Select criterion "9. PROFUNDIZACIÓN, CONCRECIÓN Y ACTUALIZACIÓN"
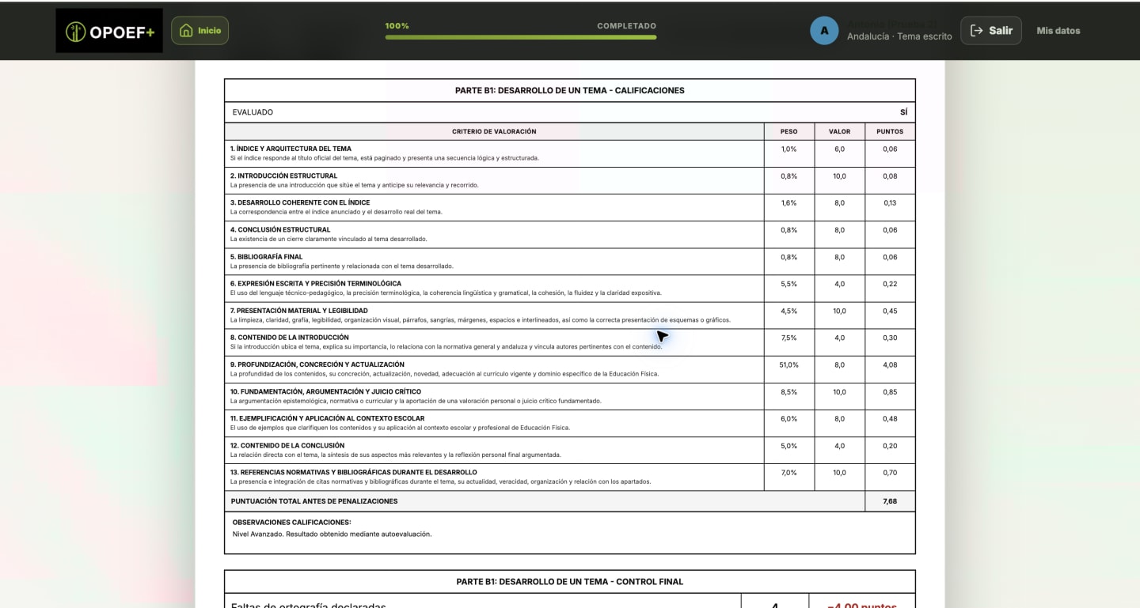This screenshot has height=608, width=1140. click(317, 364)
